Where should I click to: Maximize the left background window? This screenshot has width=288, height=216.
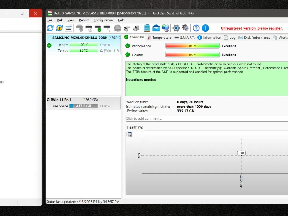pos(22,13)
